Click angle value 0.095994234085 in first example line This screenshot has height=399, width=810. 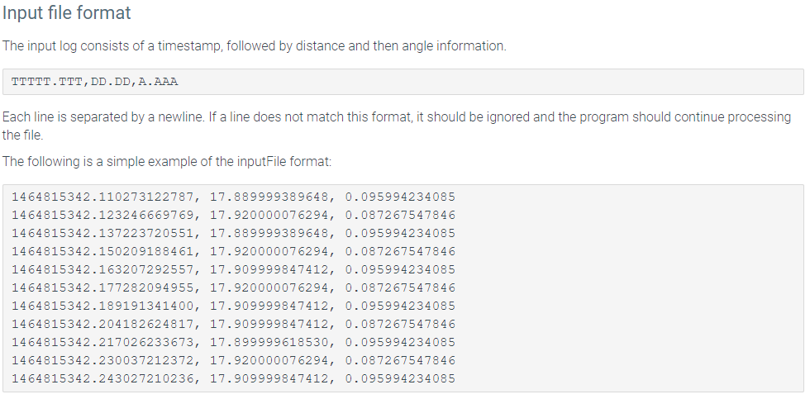[x=400, y=197]
